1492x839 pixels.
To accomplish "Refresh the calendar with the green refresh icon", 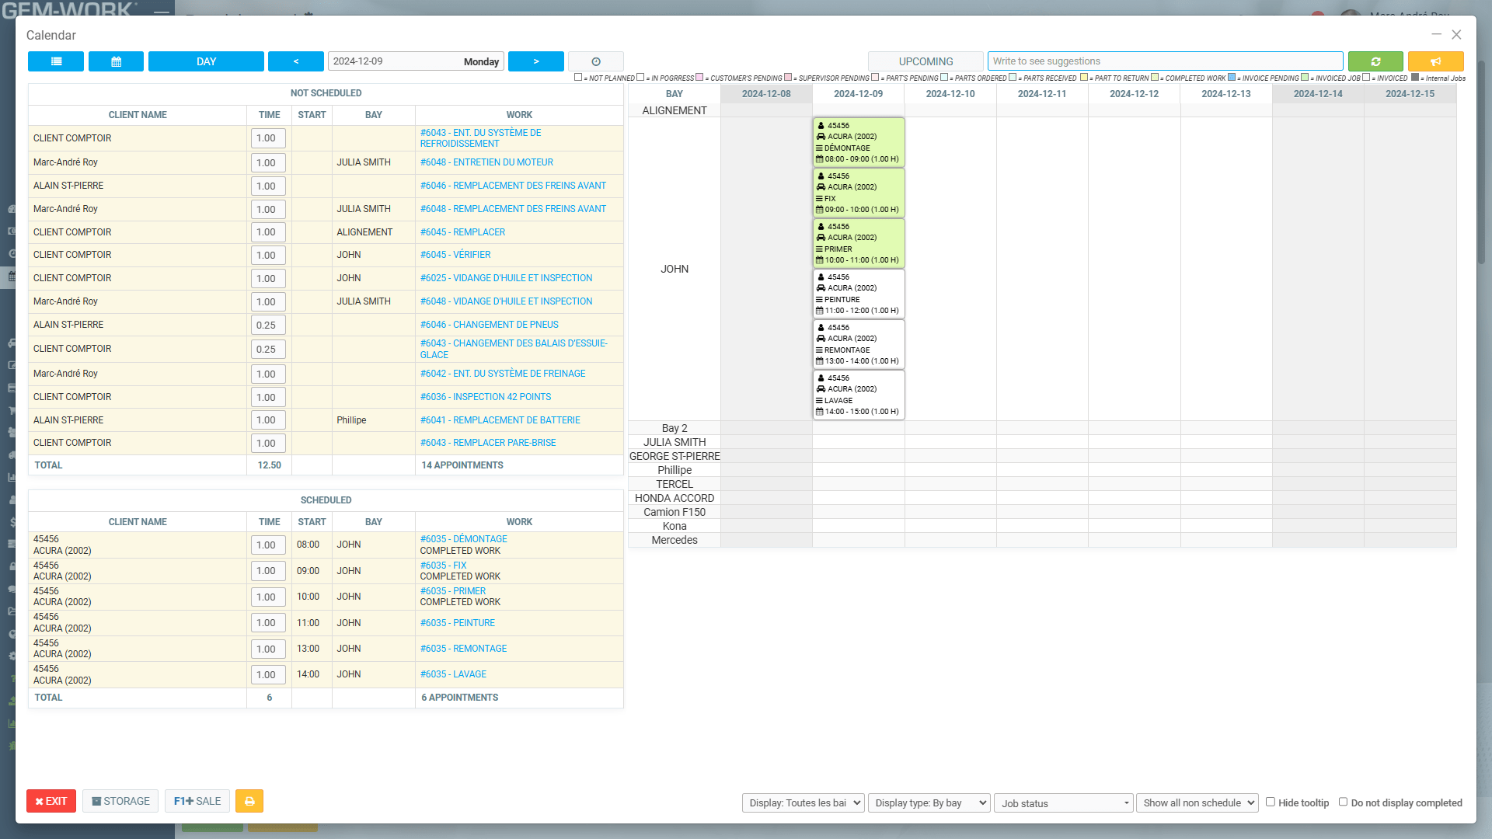I will (x=1375, y=61).
